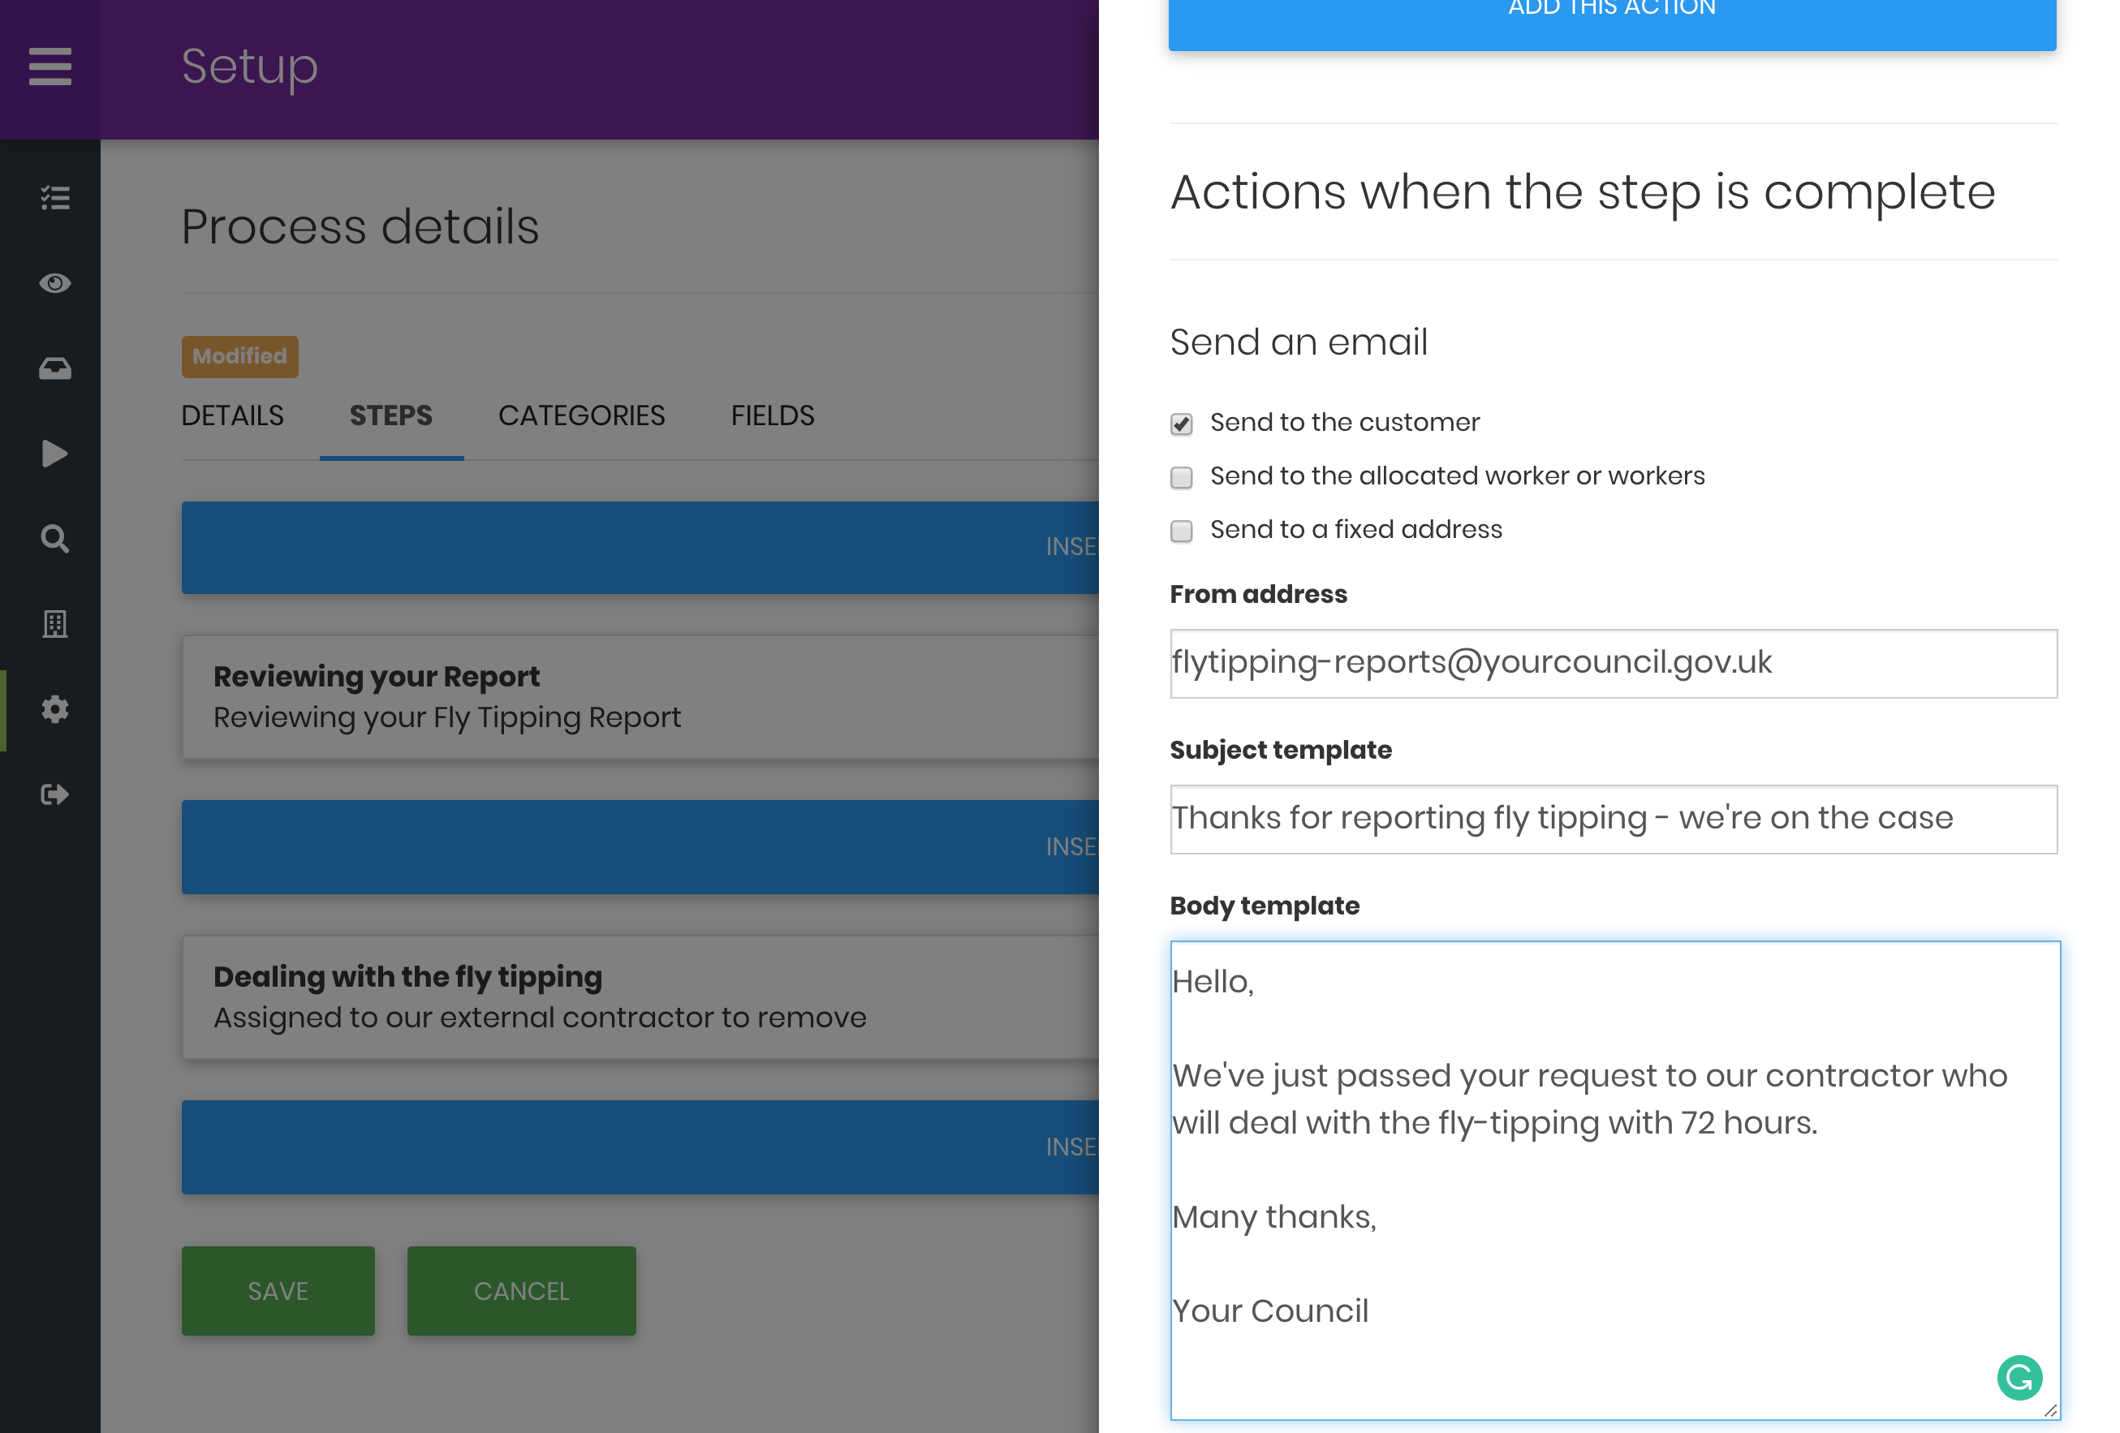Image resolution: width=2120 pixels, height=1433 pixels.
Task: Click the From address label
Action: click(1258, 594)
